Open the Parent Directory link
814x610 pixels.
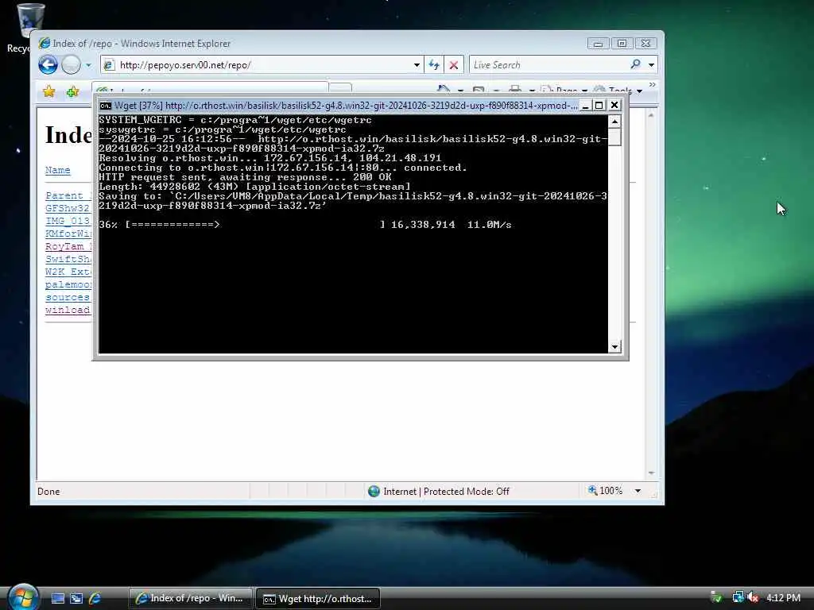(x=68, y=195)
